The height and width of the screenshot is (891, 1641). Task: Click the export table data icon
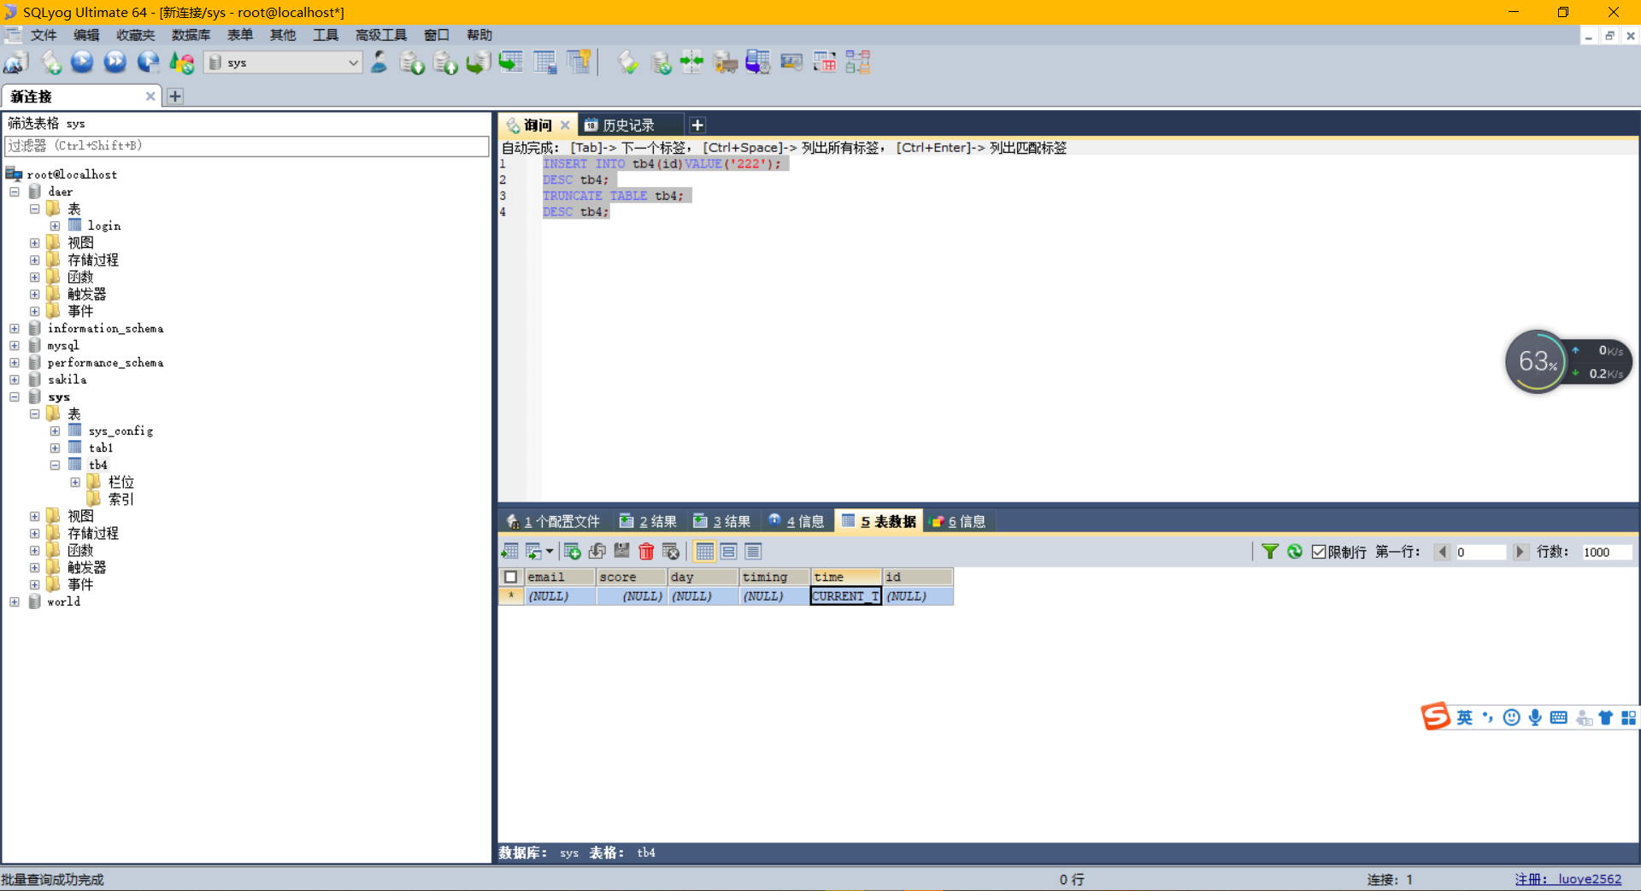point(510,552)
